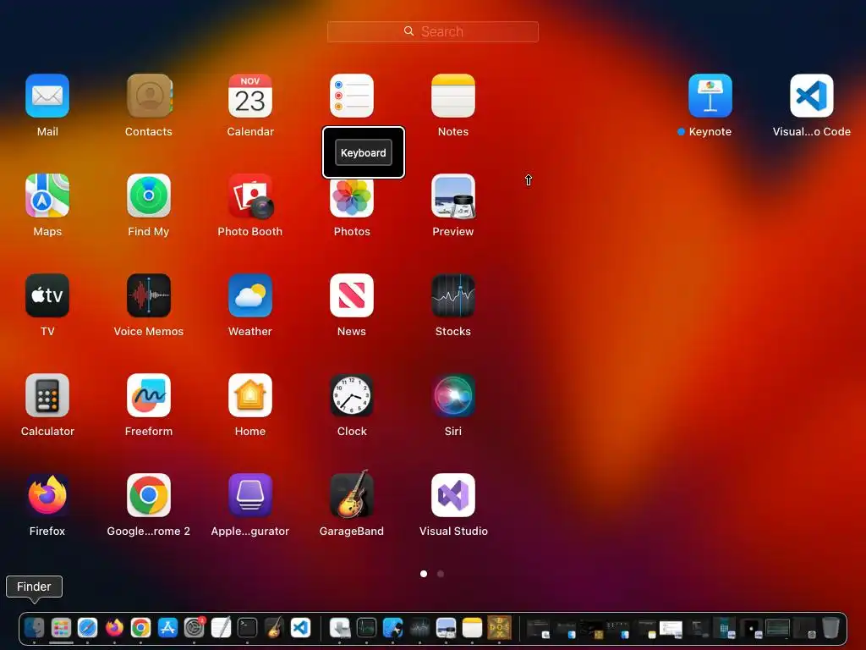The image size is (866, 650).
Task: Open the Trash in the Dock
Action: (x=830, y=628)
